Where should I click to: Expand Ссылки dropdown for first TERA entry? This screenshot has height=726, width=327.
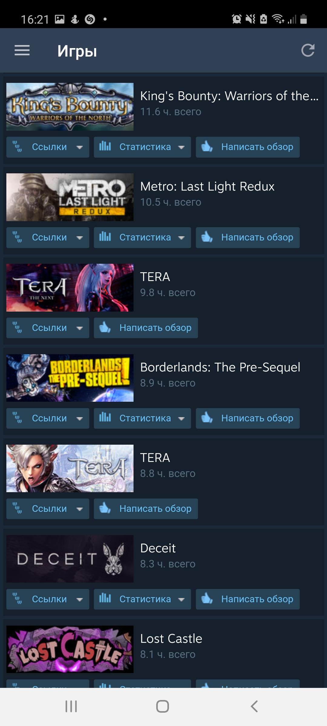point(48,328)
